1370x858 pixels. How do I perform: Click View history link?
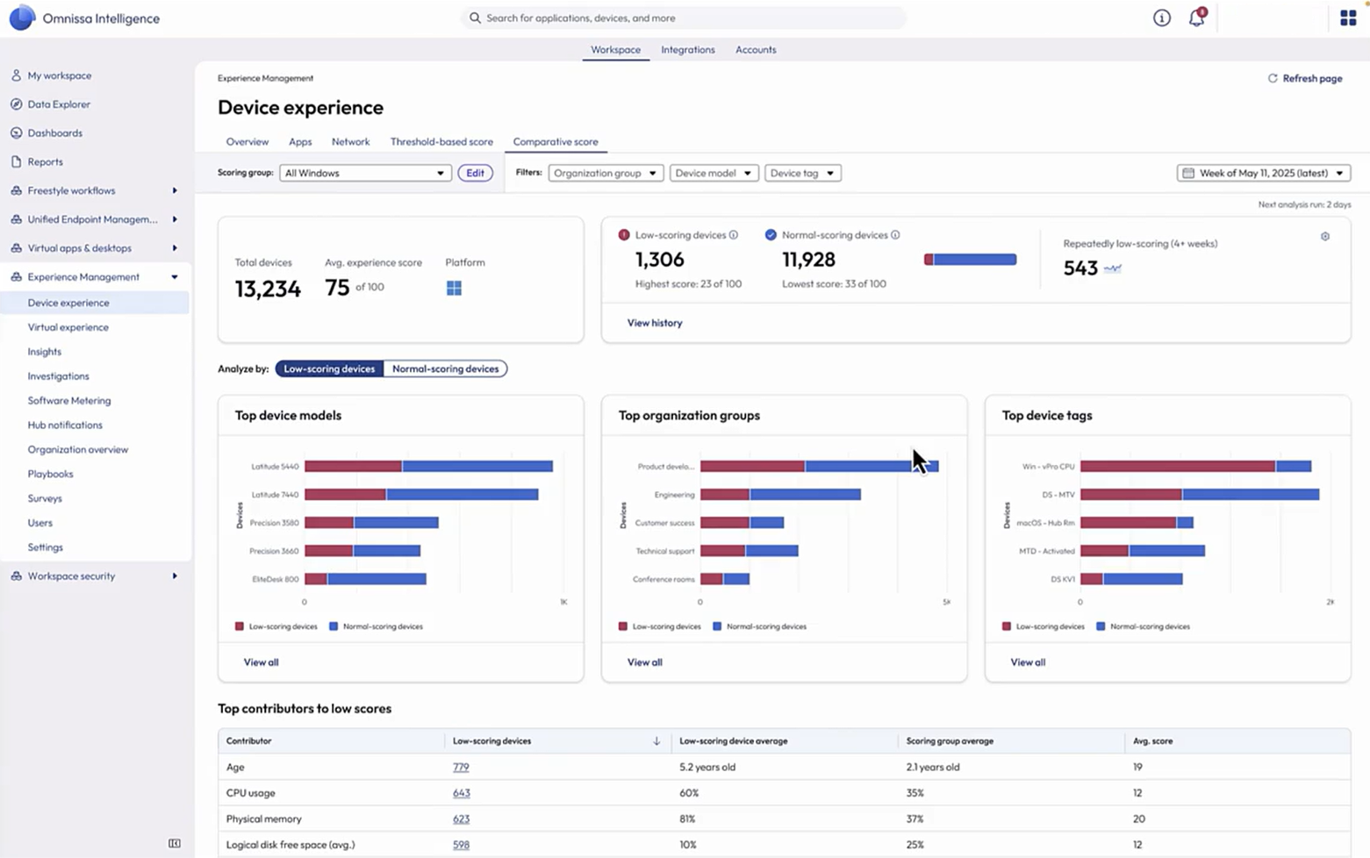coord(654,323)
